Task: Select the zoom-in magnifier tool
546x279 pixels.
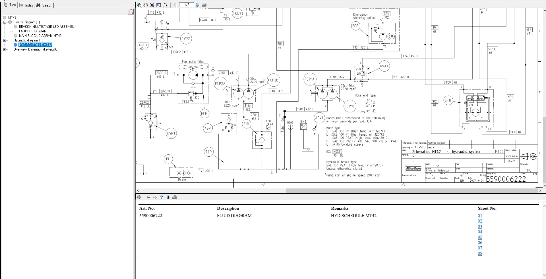Action: [139, 5]
